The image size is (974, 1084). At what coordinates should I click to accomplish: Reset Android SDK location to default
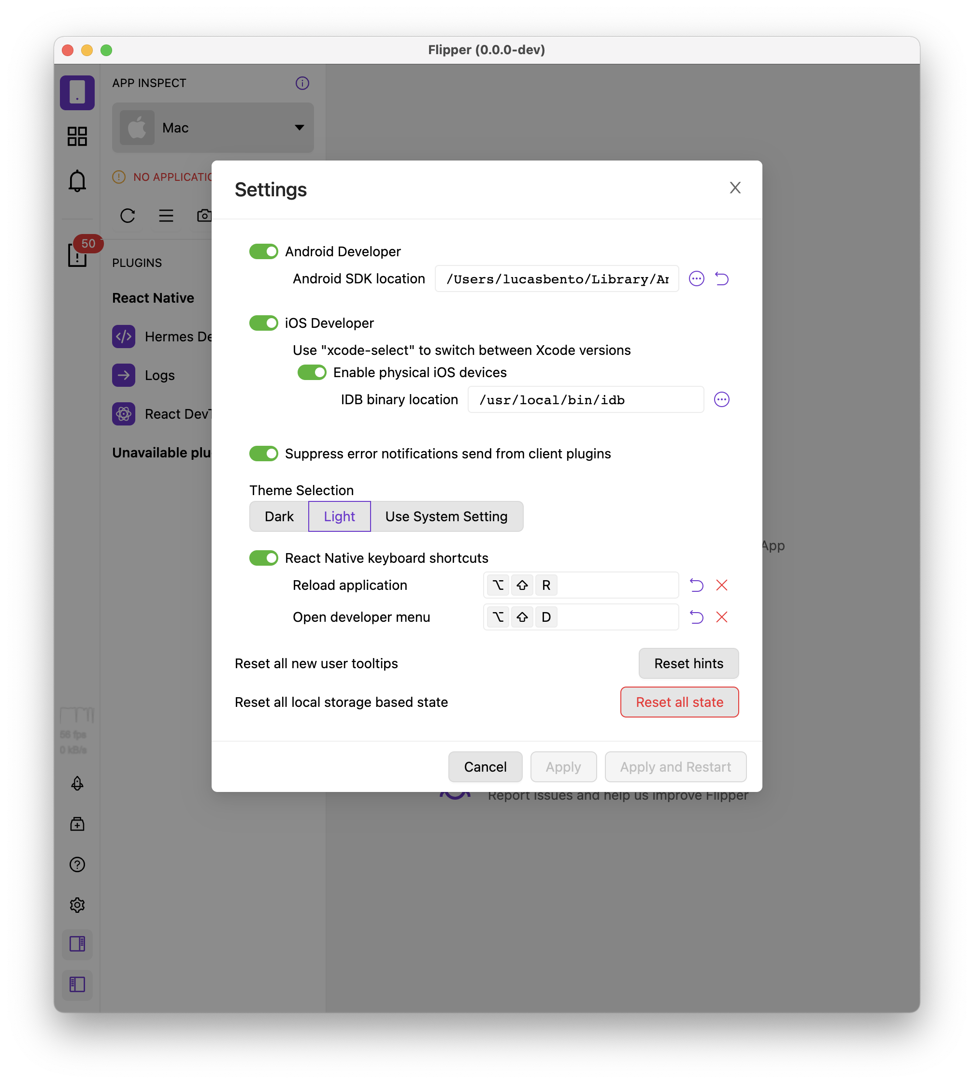pos(721,278)
